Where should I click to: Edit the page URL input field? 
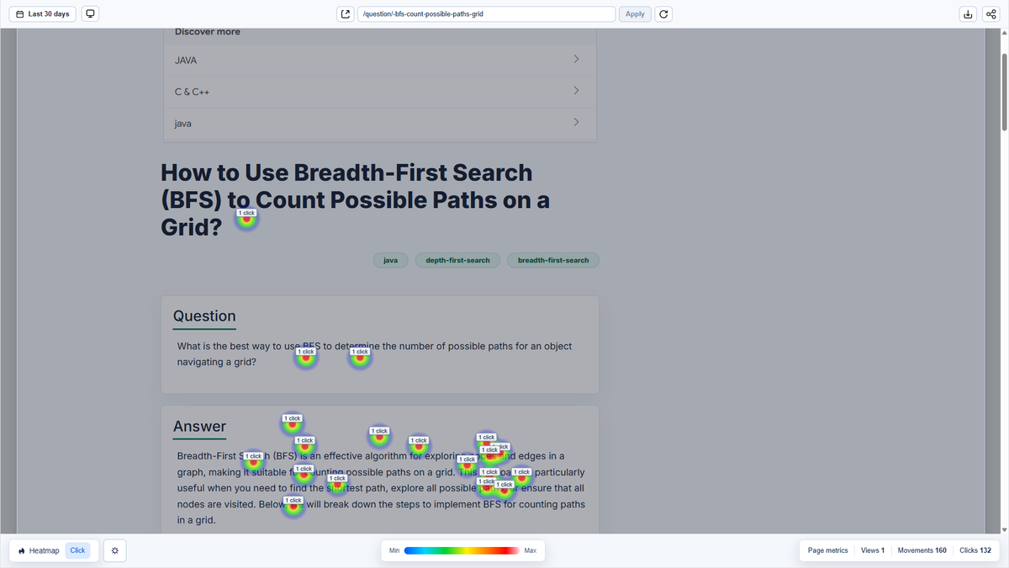pos(486,13)
